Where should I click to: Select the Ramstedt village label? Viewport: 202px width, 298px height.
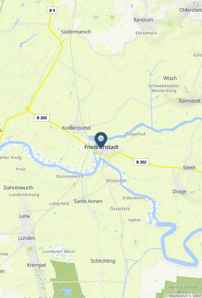click(x=190, y=101)
